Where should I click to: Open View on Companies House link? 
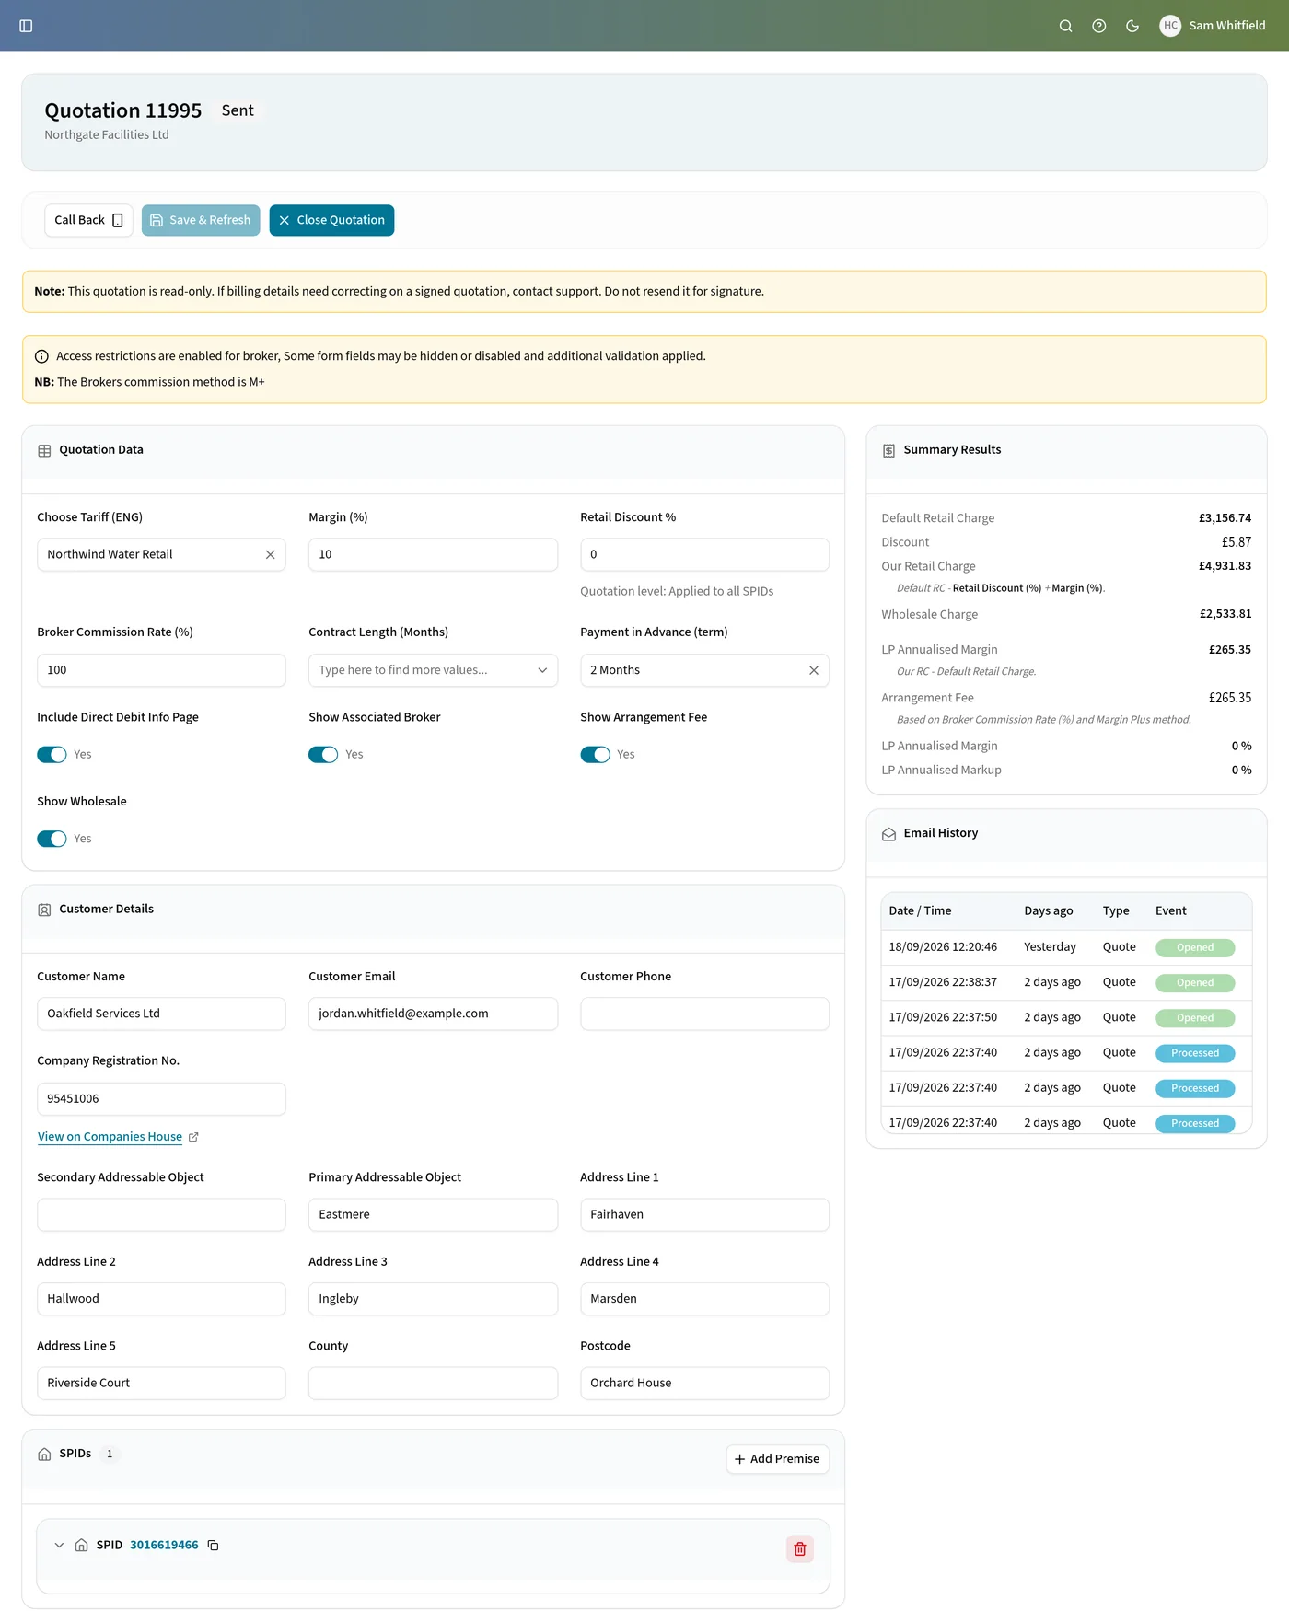[110, 1137]
